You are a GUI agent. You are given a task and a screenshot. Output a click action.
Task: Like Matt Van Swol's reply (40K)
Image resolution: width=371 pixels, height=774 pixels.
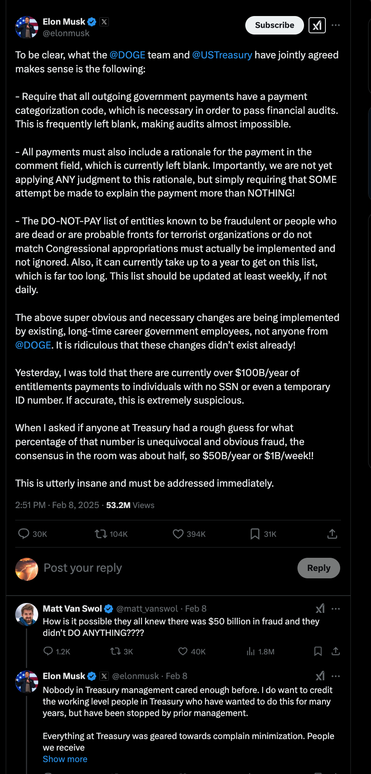coord(183,651)
